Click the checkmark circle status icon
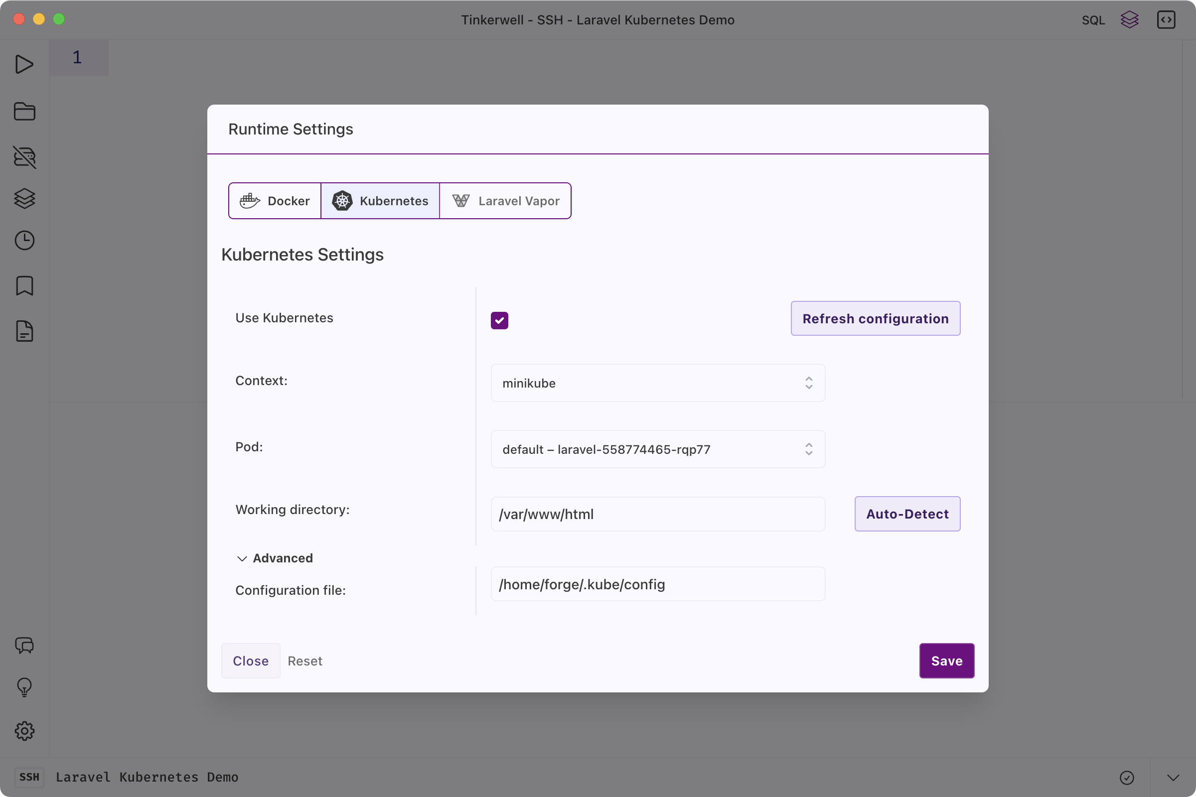The height and width of the screenshot is (797, 1196). (x=1127, y=778)
